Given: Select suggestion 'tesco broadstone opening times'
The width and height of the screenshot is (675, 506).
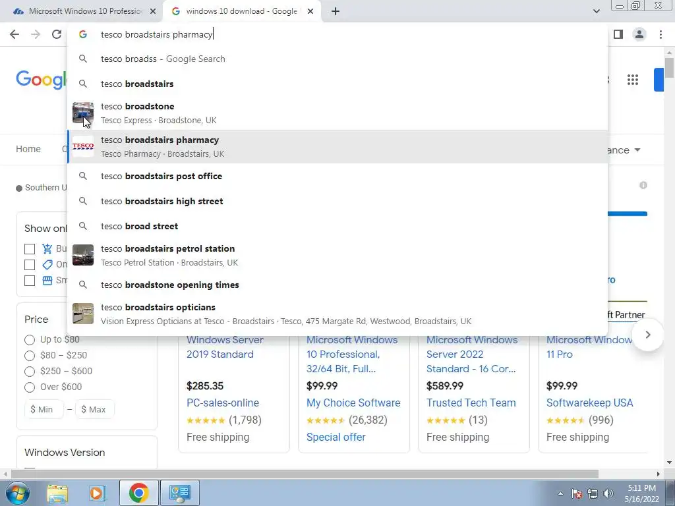Looking at the screenshot, I should point(337,285).
